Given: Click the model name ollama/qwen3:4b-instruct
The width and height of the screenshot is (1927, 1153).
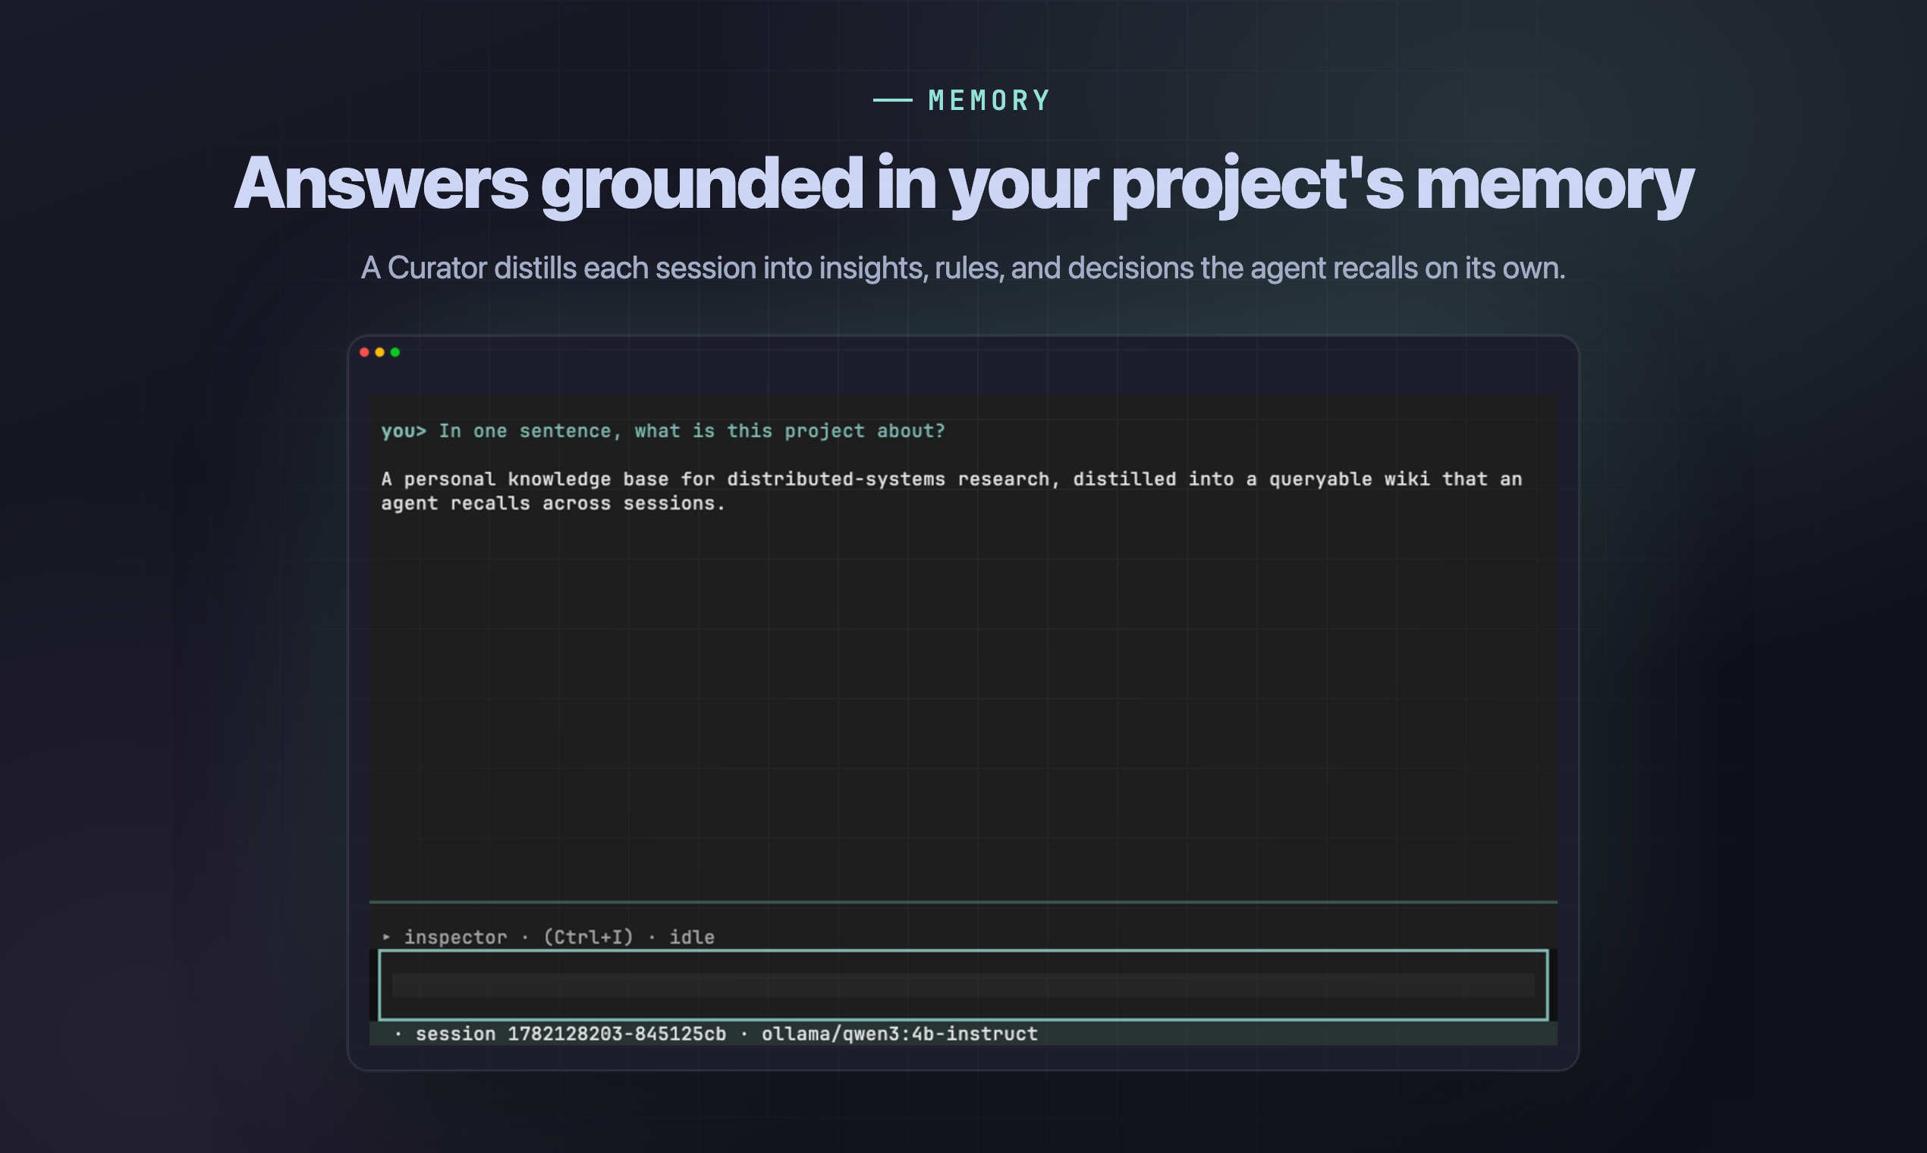Looking at the screenshot, I should pos(899,1034).
